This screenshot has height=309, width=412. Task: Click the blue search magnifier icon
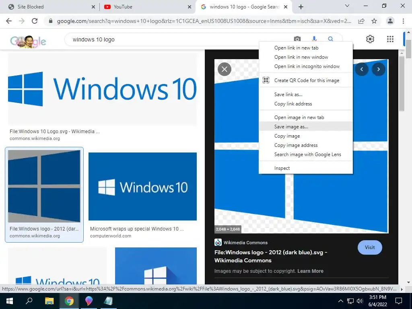tap(331, 39)
